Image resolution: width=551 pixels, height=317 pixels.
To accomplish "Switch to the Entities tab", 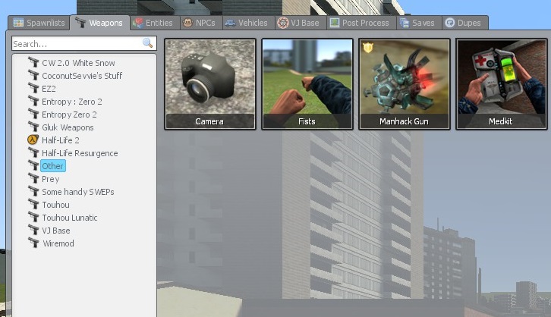I will [155, 23].
